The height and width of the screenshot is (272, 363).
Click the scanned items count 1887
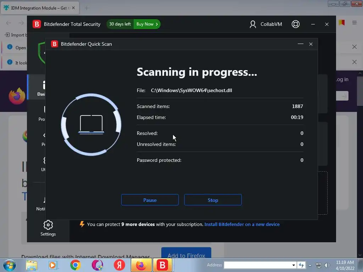[297, 106]
